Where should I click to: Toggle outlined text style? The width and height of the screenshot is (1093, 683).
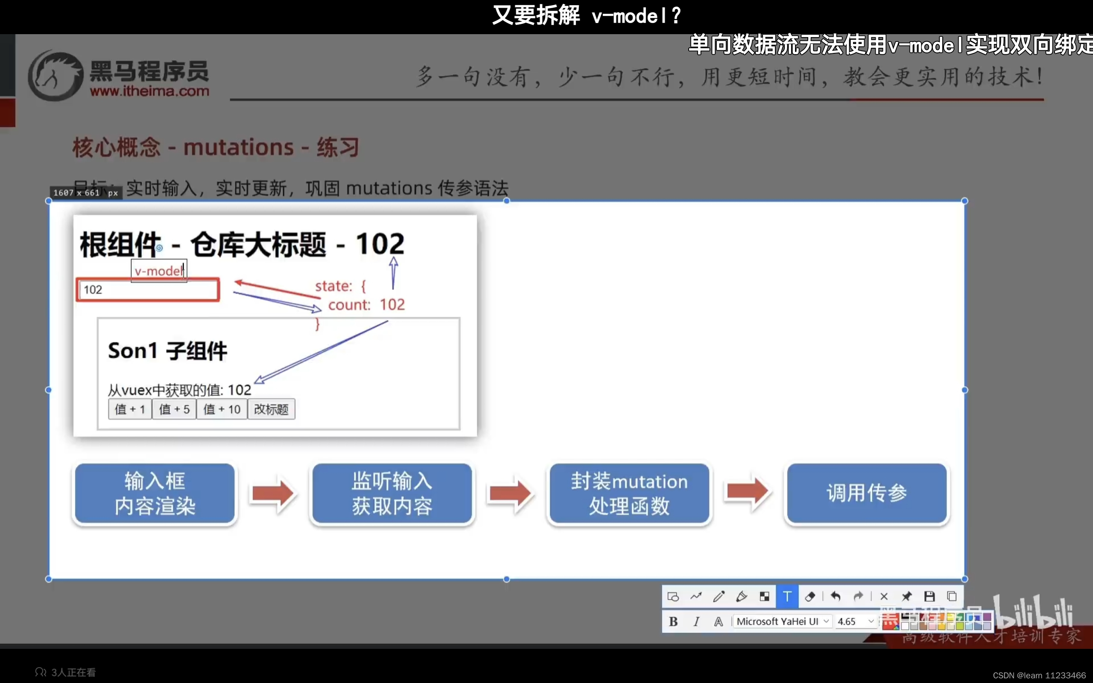(718, 622)
